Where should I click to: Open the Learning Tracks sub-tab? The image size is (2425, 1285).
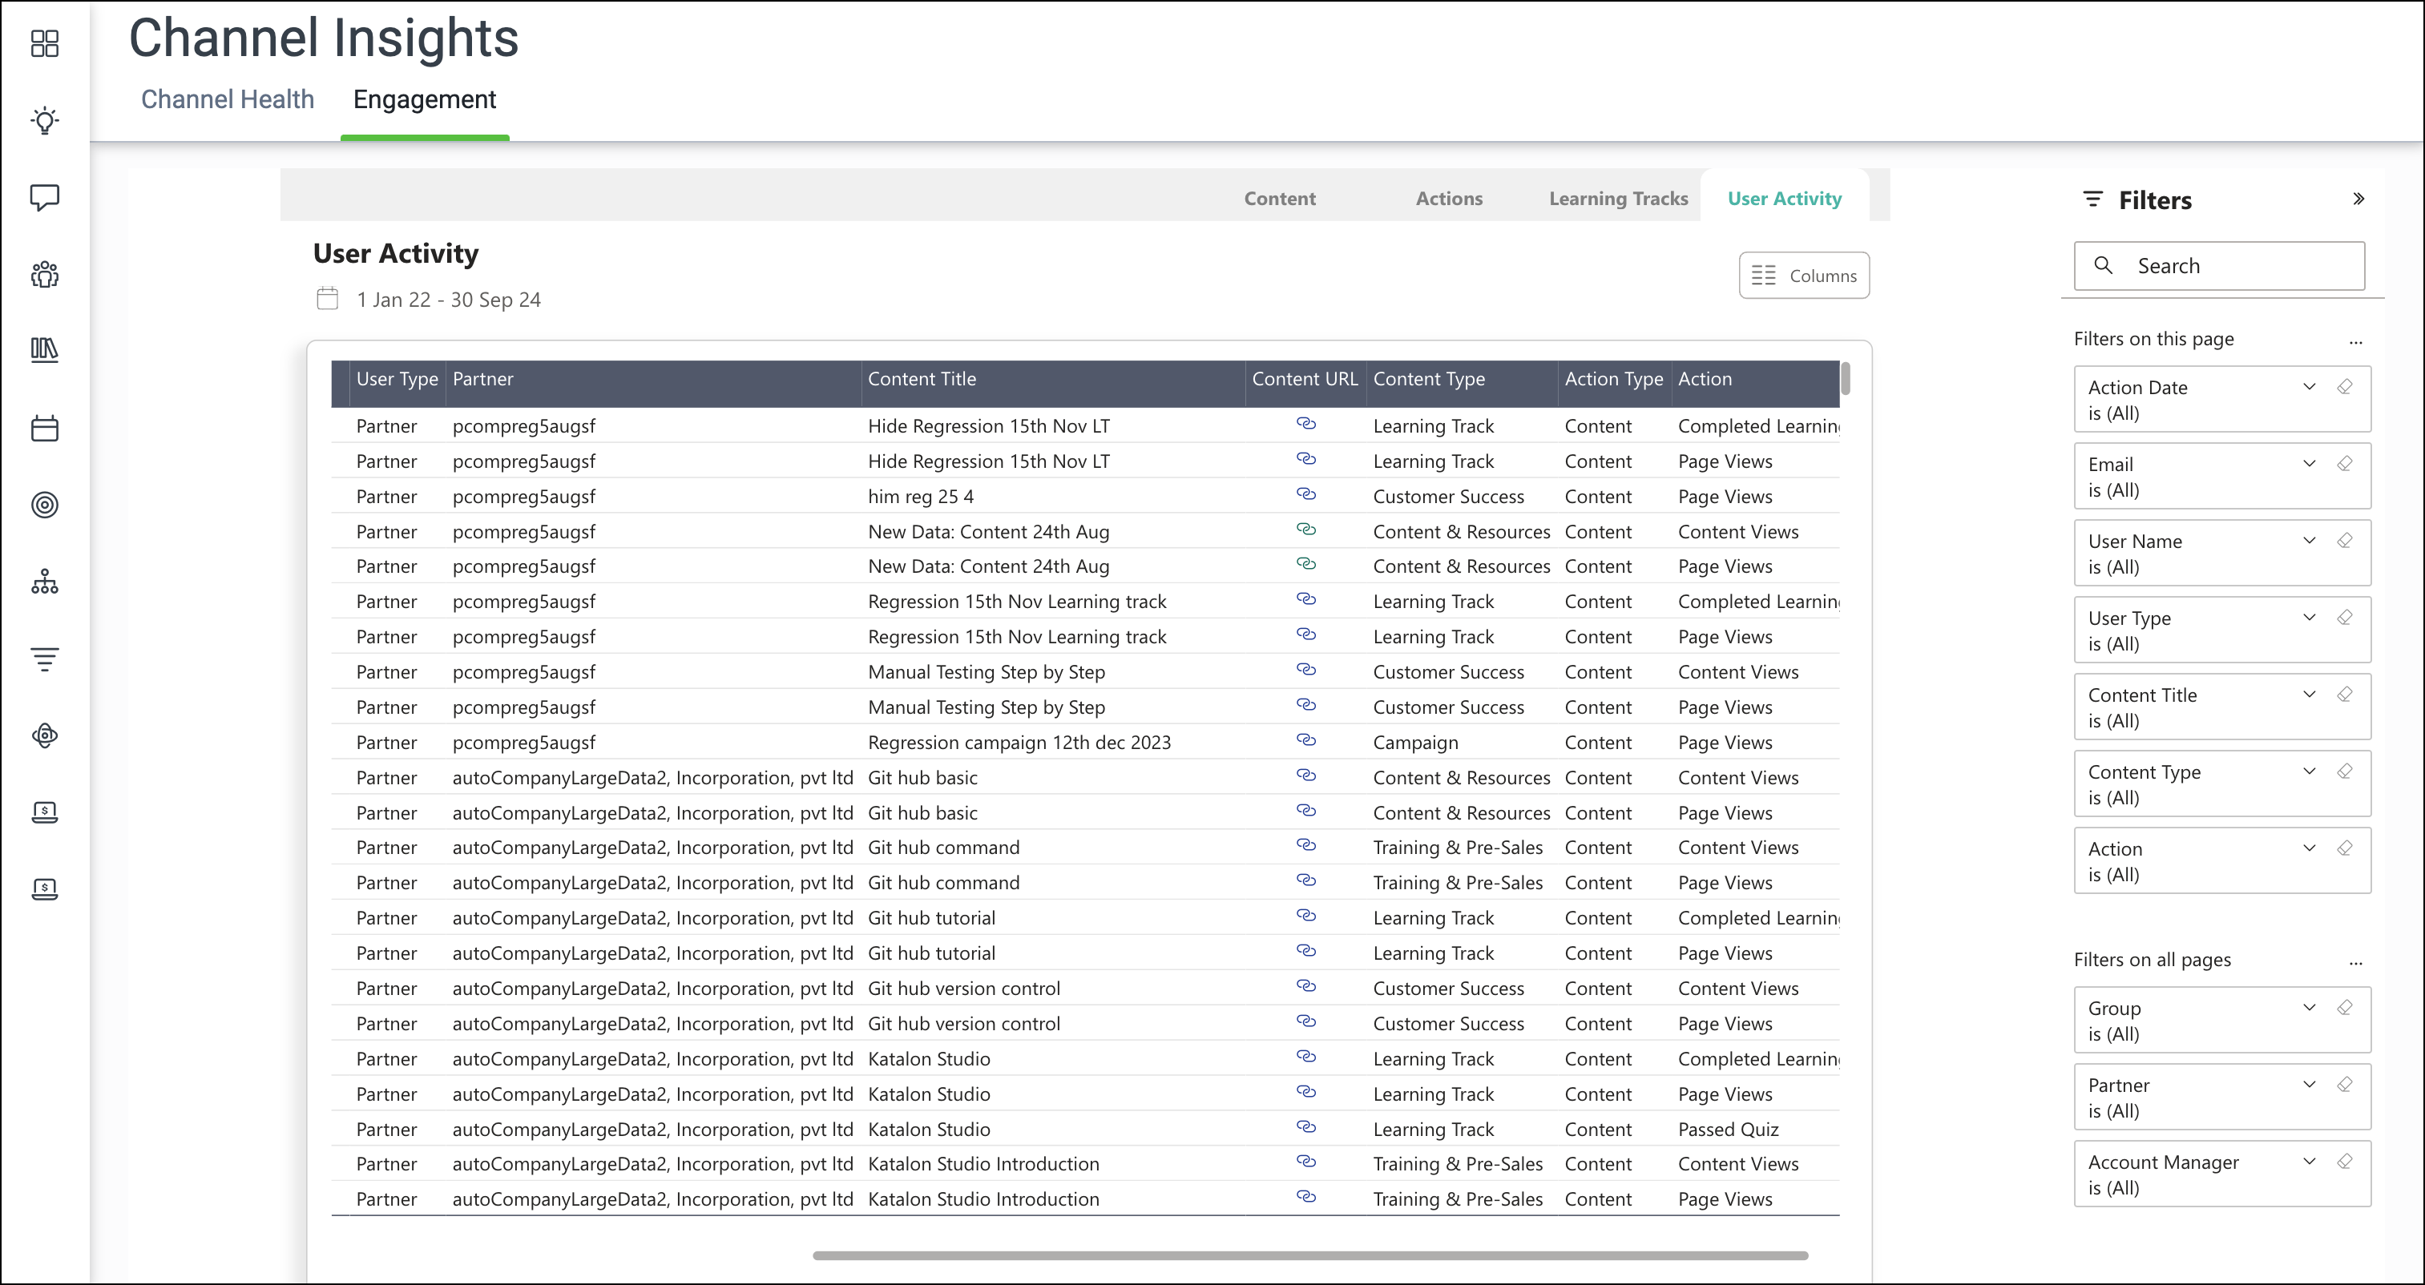click(1618, 199)
